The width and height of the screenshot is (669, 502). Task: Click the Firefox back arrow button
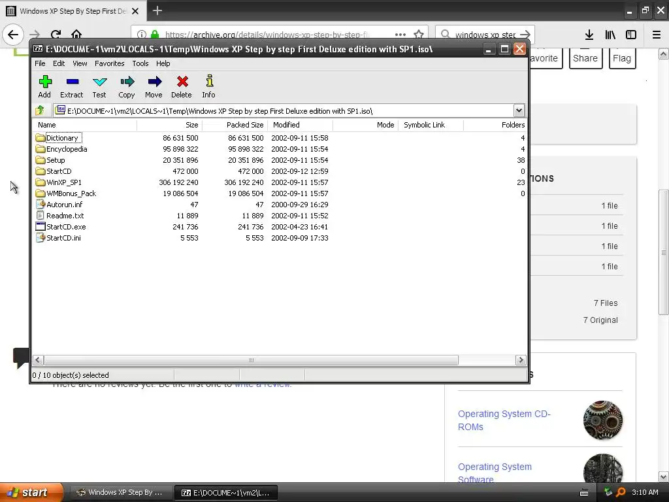13,35
